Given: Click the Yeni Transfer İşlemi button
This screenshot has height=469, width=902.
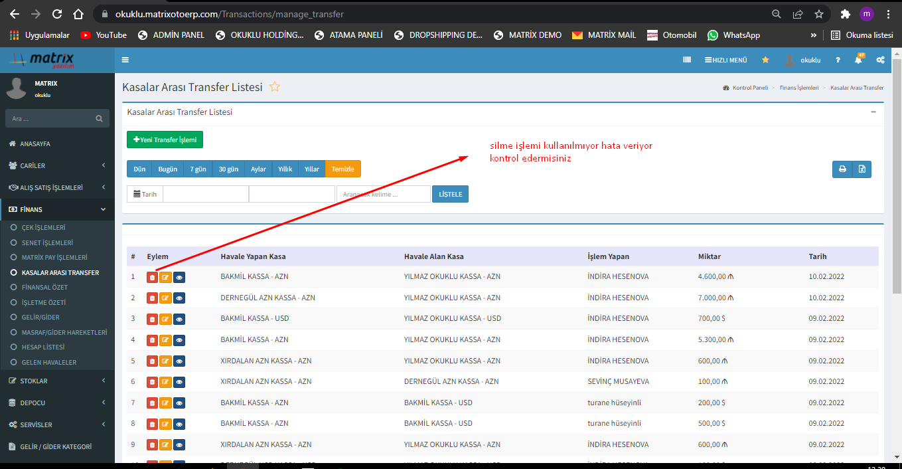Looking at the screenshot, I should (x=165, y=140).
